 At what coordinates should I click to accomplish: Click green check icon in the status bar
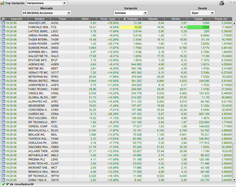click(3, 184)
